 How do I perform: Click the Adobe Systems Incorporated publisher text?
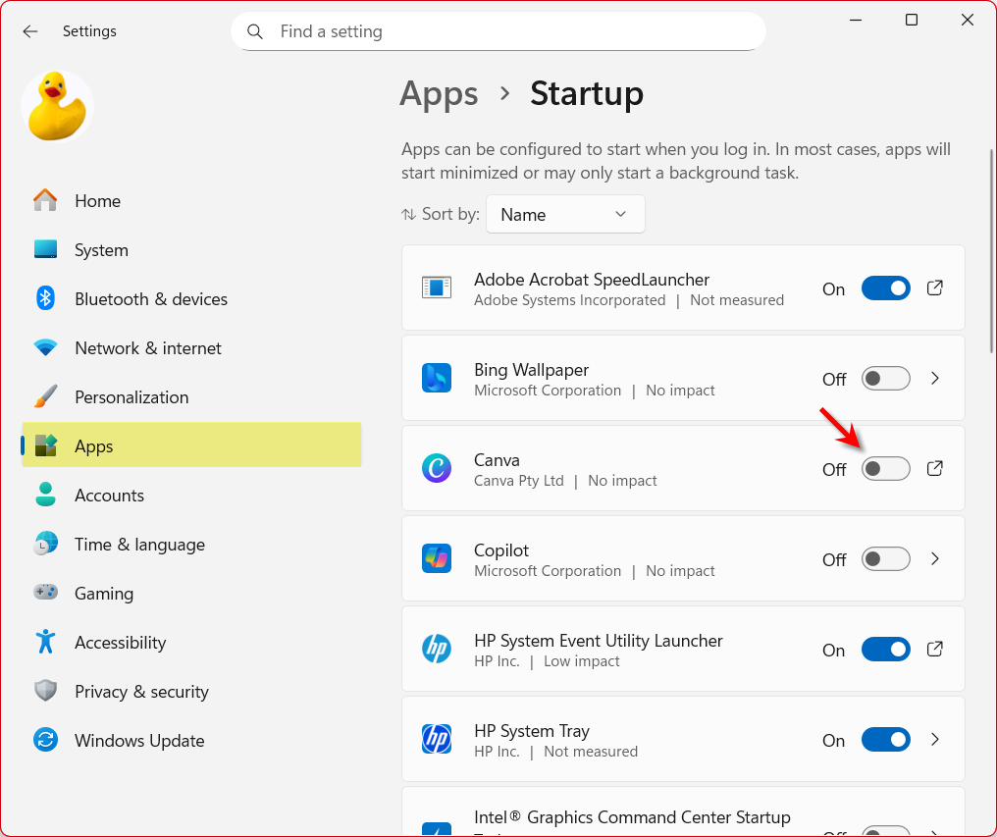tap(570, 299)
